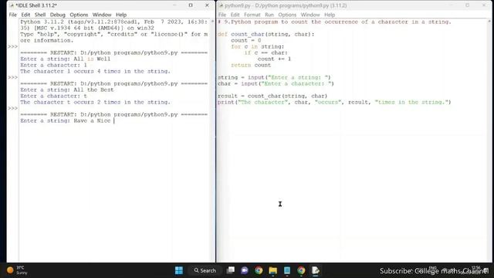
Task: Click 'character l occurs 4 times' output line
Action: pos(95,71)
